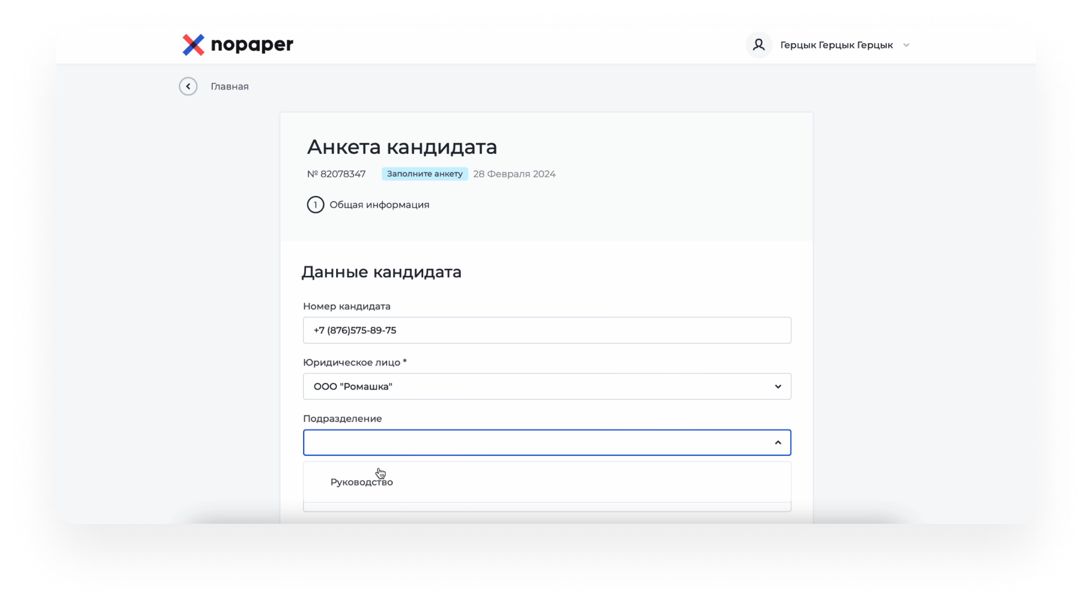This screenshot has height=608, width=1092.
Task: Click the анкеты number 82078347 label
Action: click(x=336, y=173)
